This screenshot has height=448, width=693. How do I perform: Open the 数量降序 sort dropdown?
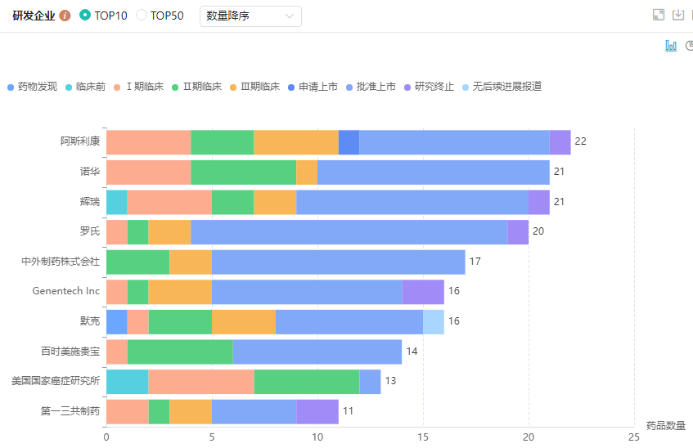coord(250,16)
